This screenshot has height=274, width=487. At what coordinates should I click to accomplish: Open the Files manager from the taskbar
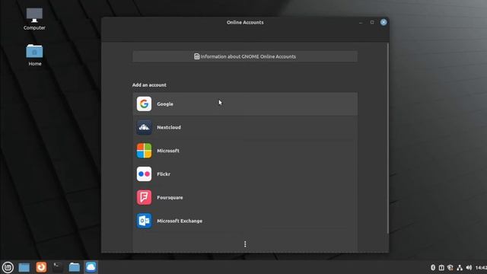(x=75, y=267)
